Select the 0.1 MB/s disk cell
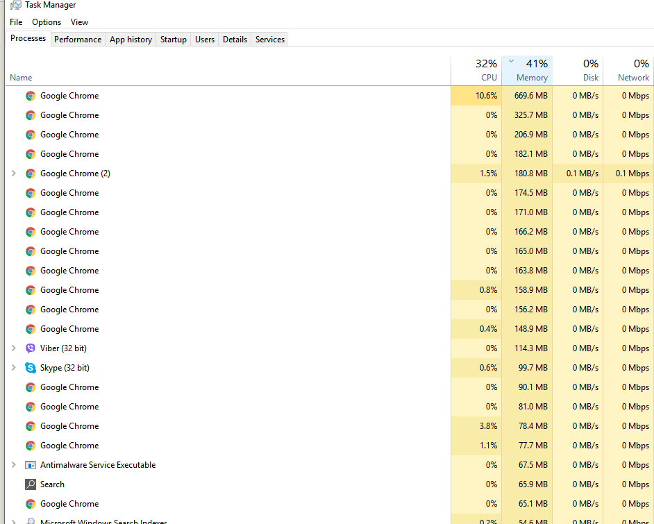Image resolution: width=654 pixels, height=524 pixels. pyautogui.click(x=578, y=174)
